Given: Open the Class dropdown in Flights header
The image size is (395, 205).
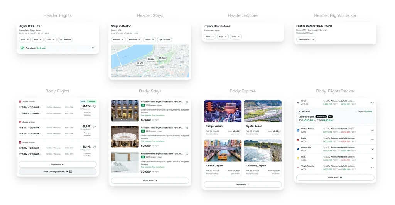Looking at the screenshot, I should pyautogui.click(x=51, y=39).
